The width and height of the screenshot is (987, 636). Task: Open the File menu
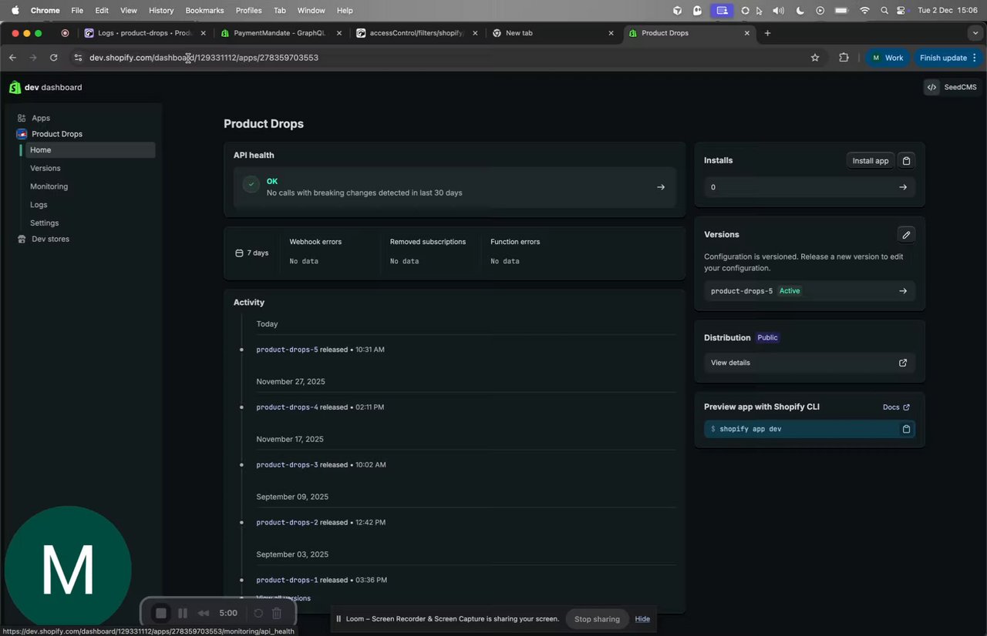coord(77,10)
